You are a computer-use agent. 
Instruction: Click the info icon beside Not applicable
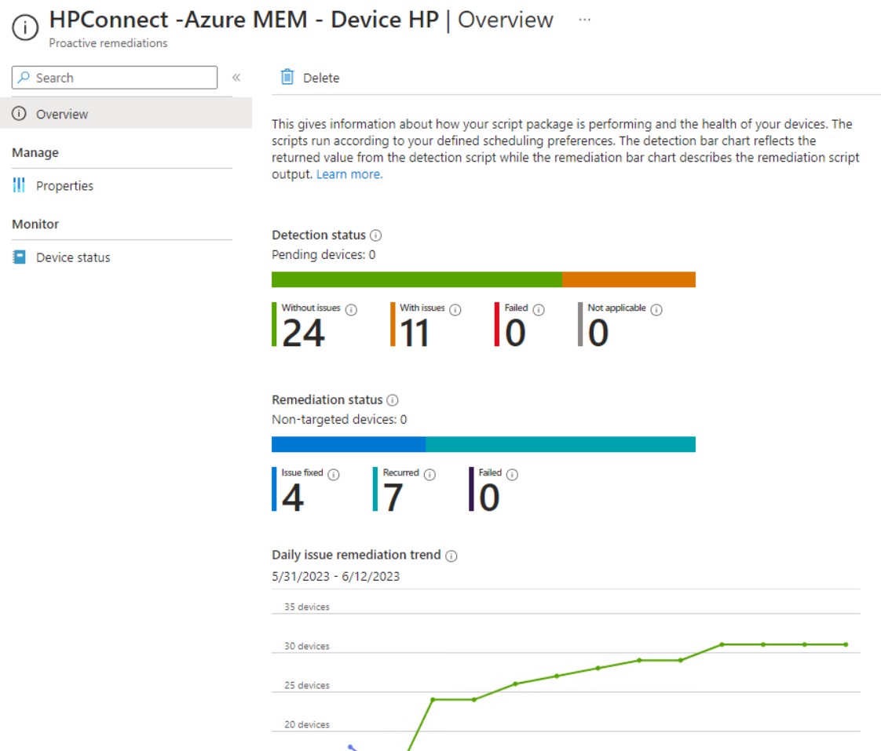pos(655,308)
